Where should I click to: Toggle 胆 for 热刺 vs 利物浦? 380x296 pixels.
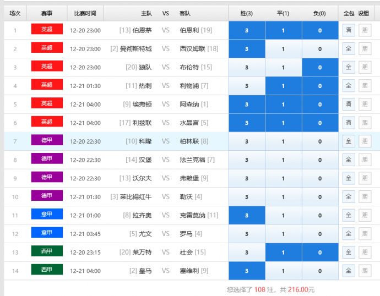click(365, 86)
